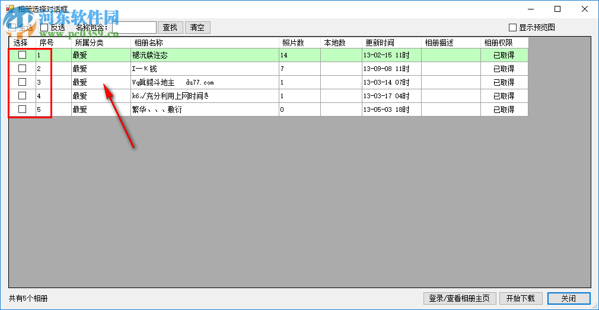
Task: Sort by the 本地数 column header
Action: pyautogui.click(x=341, y=43)
